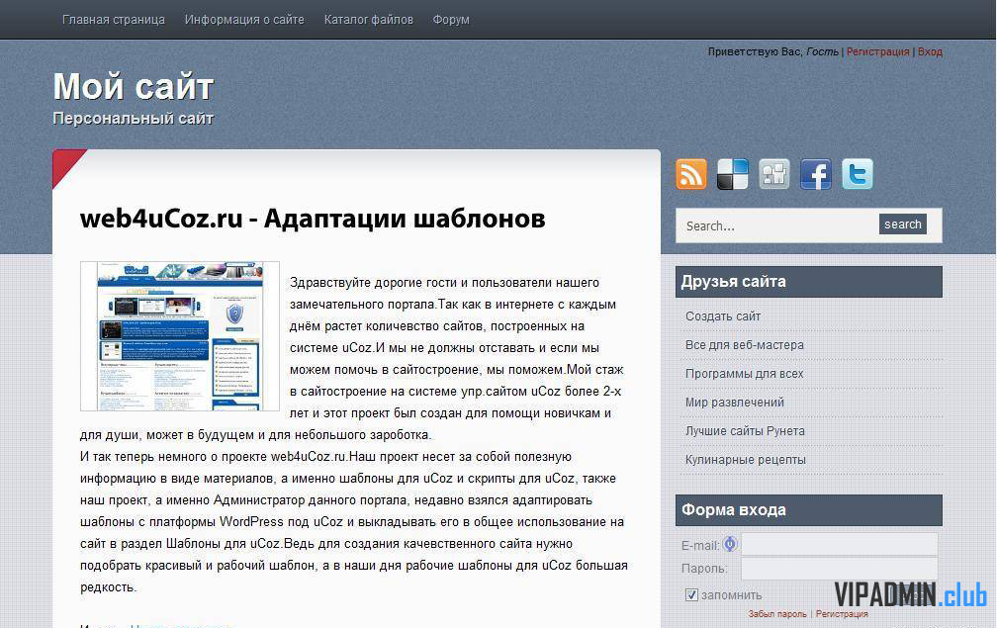Go to Каталог файлов in top menu

pos(369,20)
